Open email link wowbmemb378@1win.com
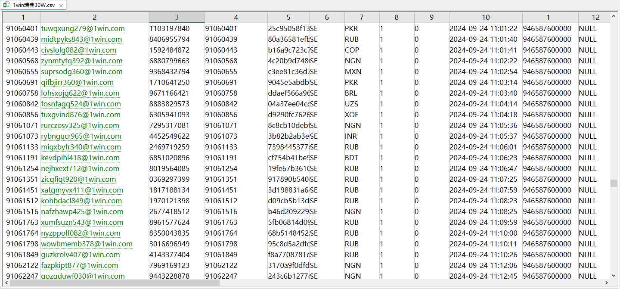 (87, 244)
